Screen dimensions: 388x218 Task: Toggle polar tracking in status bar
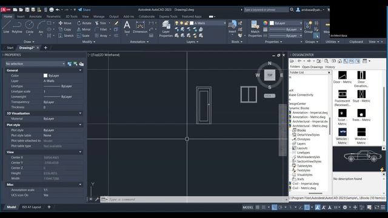[280, 207]
